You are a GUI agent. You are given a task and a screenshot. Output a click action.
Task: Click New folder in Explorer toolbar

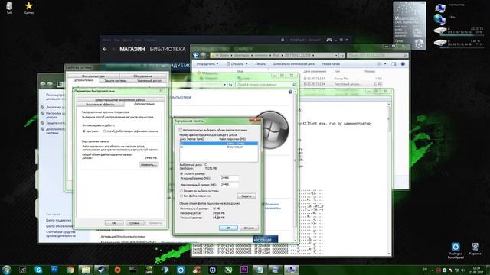pyautogui.click(x=331, y=64)
